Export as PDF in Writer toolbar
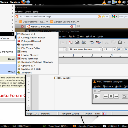 (70, 42)
